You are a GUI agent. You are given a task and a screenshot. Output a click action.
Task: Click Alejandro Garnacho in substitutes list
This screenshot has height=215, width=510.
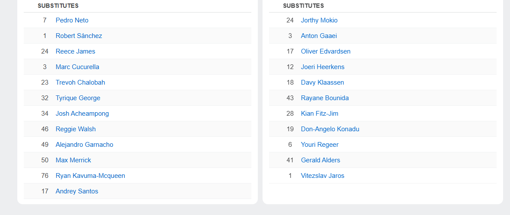[x=84, y=145]
